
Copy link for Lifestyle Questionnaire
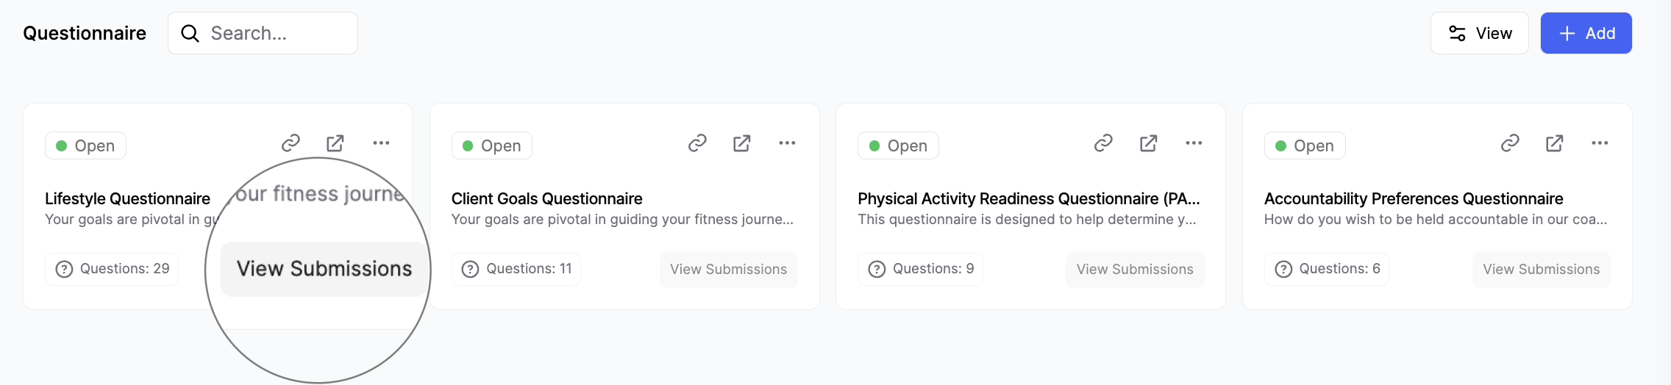[291, 143]
